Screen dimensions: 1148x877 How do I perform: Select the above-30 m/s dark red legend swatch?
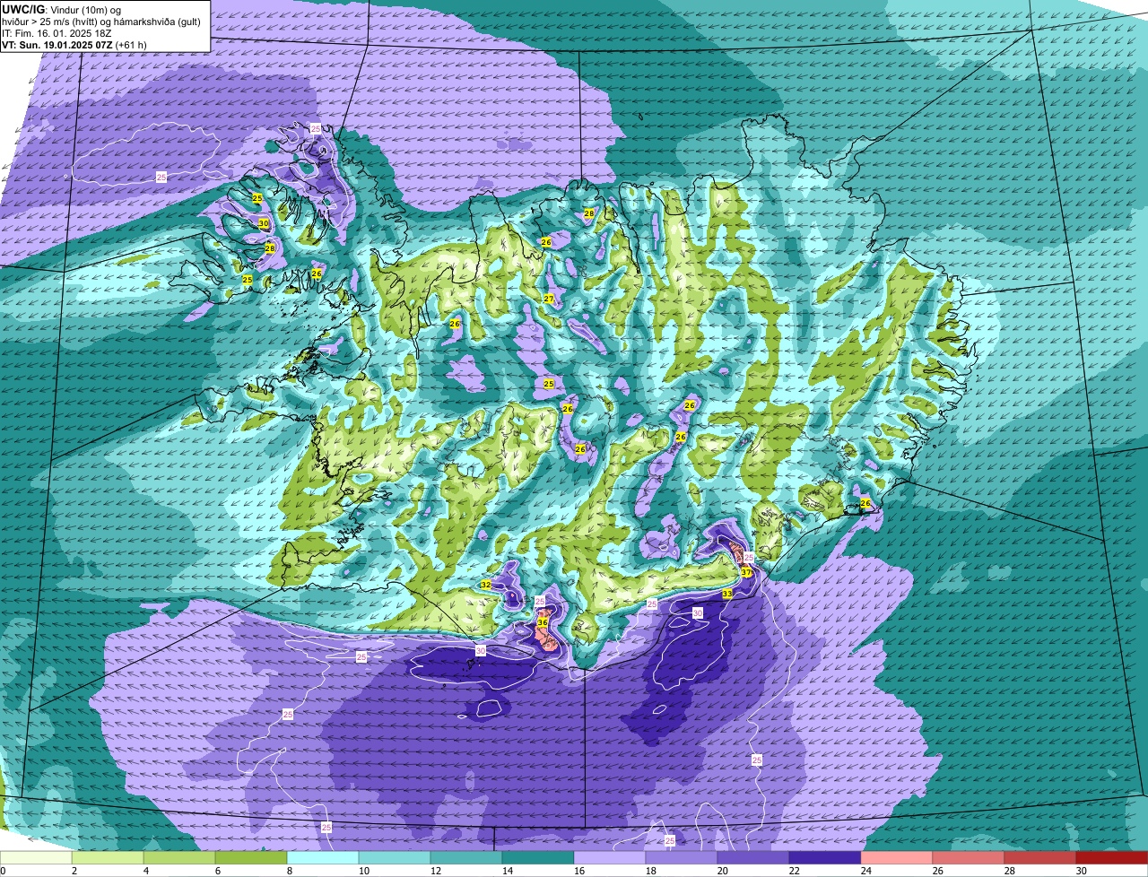1112,857
